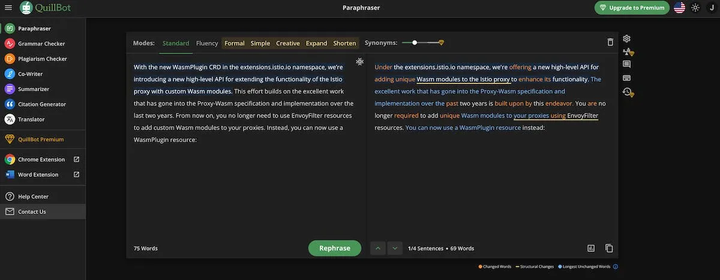Open the feedback comment icon on right
This screenshot has height=280, width=720.
pos(626,64)
